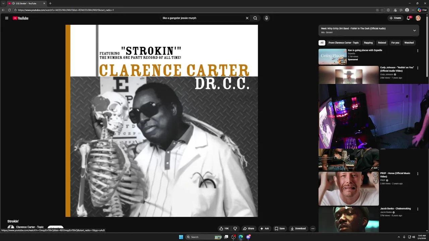Select the For you filter chip
Screen dimensions: 429x241
(x=395, y=43)
